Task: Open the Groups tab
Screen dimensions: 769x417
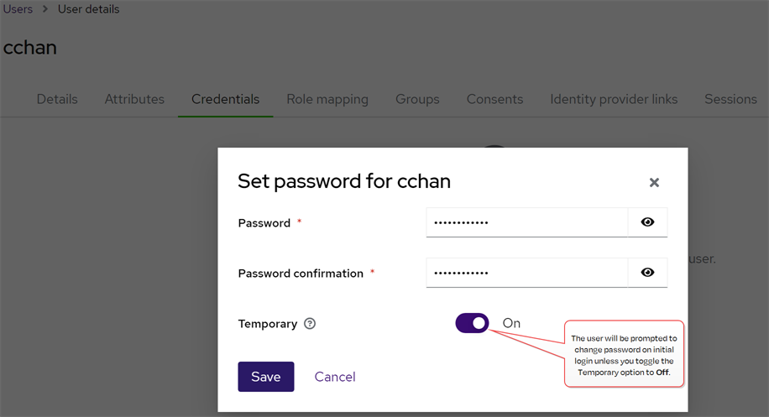Action: pos(417,99)
